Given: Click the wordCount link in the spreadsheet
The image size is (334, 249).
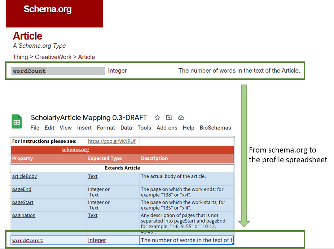Looking at the screenshot, I should (27, 240).
